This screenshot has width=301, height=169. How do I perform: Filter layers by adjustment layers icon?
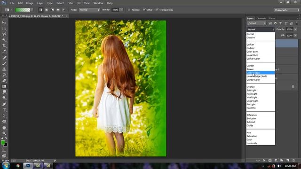point(276,23)
